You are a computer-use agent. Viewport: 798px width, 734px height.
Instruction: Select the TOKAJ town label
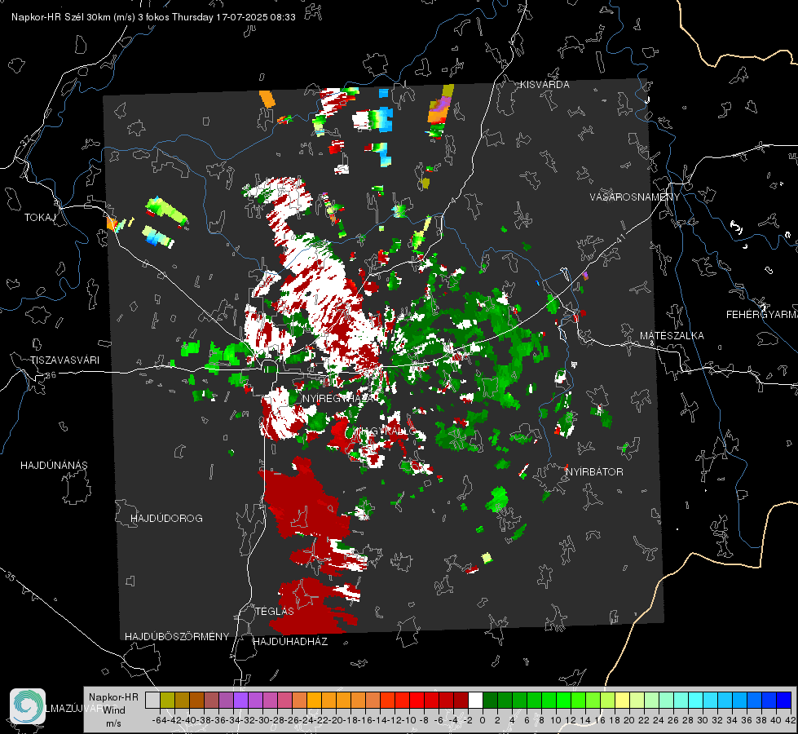(x=40, y=218)
